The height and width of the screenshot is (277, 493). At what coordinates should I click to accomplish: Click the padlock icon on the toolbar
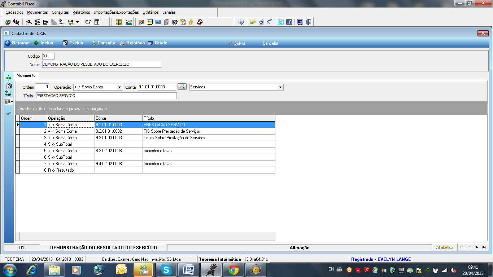[191, 22]
